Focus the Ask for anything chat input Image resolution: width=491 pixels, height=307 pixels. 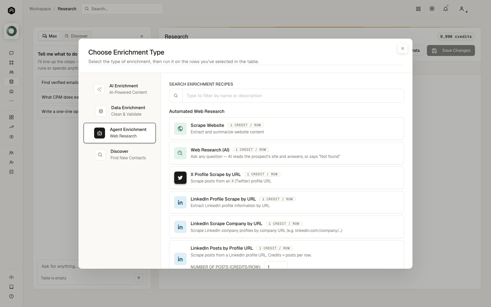click(x=92, y=266)
